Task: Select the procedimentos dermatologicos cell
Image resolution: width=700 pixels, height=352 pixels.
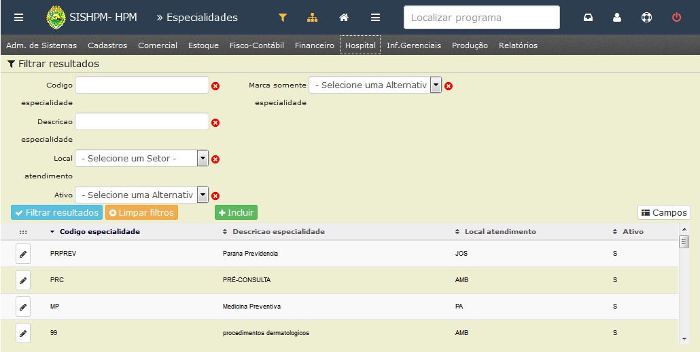Action: 266,333
